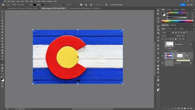Toggle visibility of the flag layer
Viewport: 195px width, 110px height.
click(x=162, y=56)
